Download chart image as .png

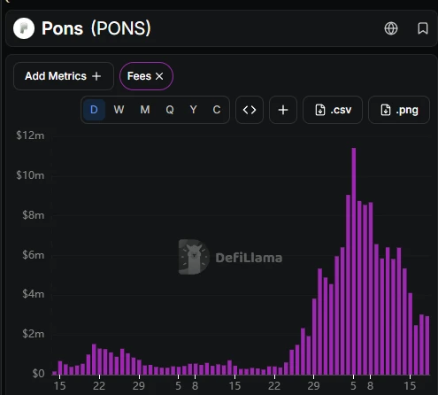pos(399,110)
